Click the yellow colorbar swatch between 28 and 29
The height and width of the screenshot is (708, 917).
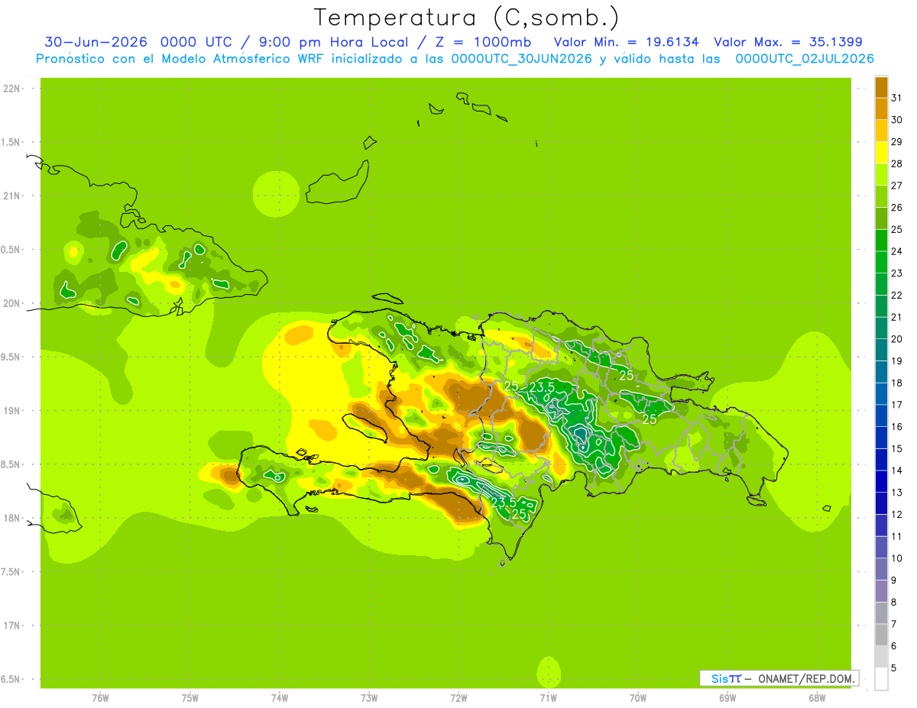(881, 153)
